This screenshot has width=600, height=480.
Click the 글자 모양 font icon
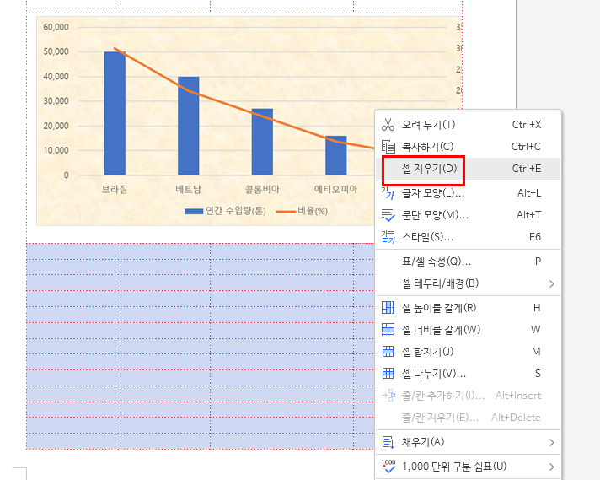point(388,192)
